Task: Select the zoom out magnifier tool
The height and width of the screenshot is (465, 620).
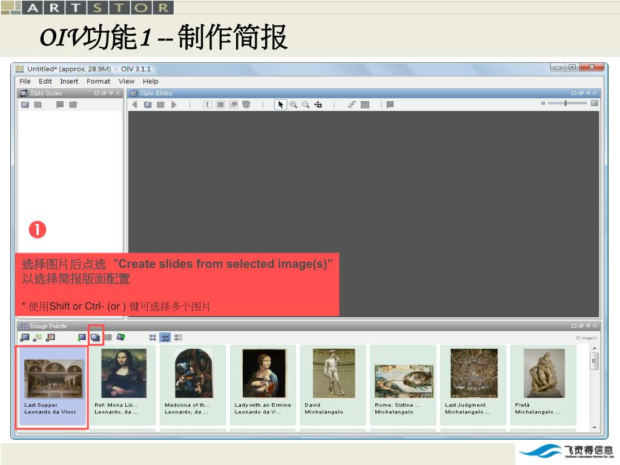Action: tap(306, 104)
